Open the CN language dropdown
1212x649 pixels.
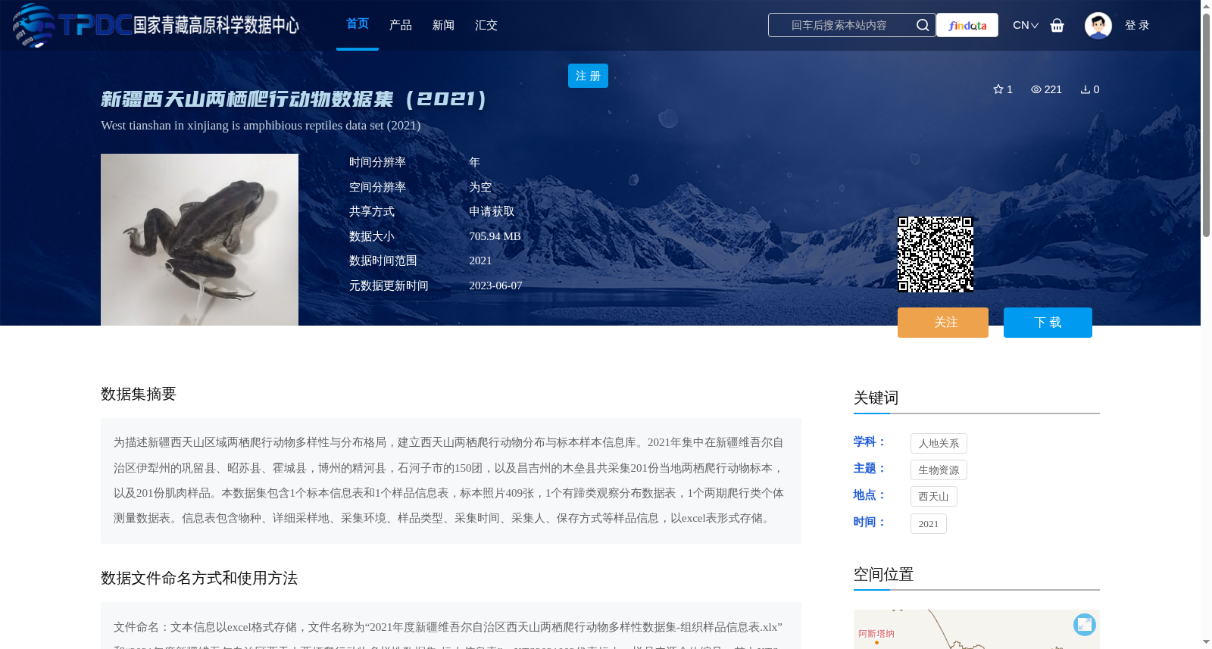click(1026, 25)
